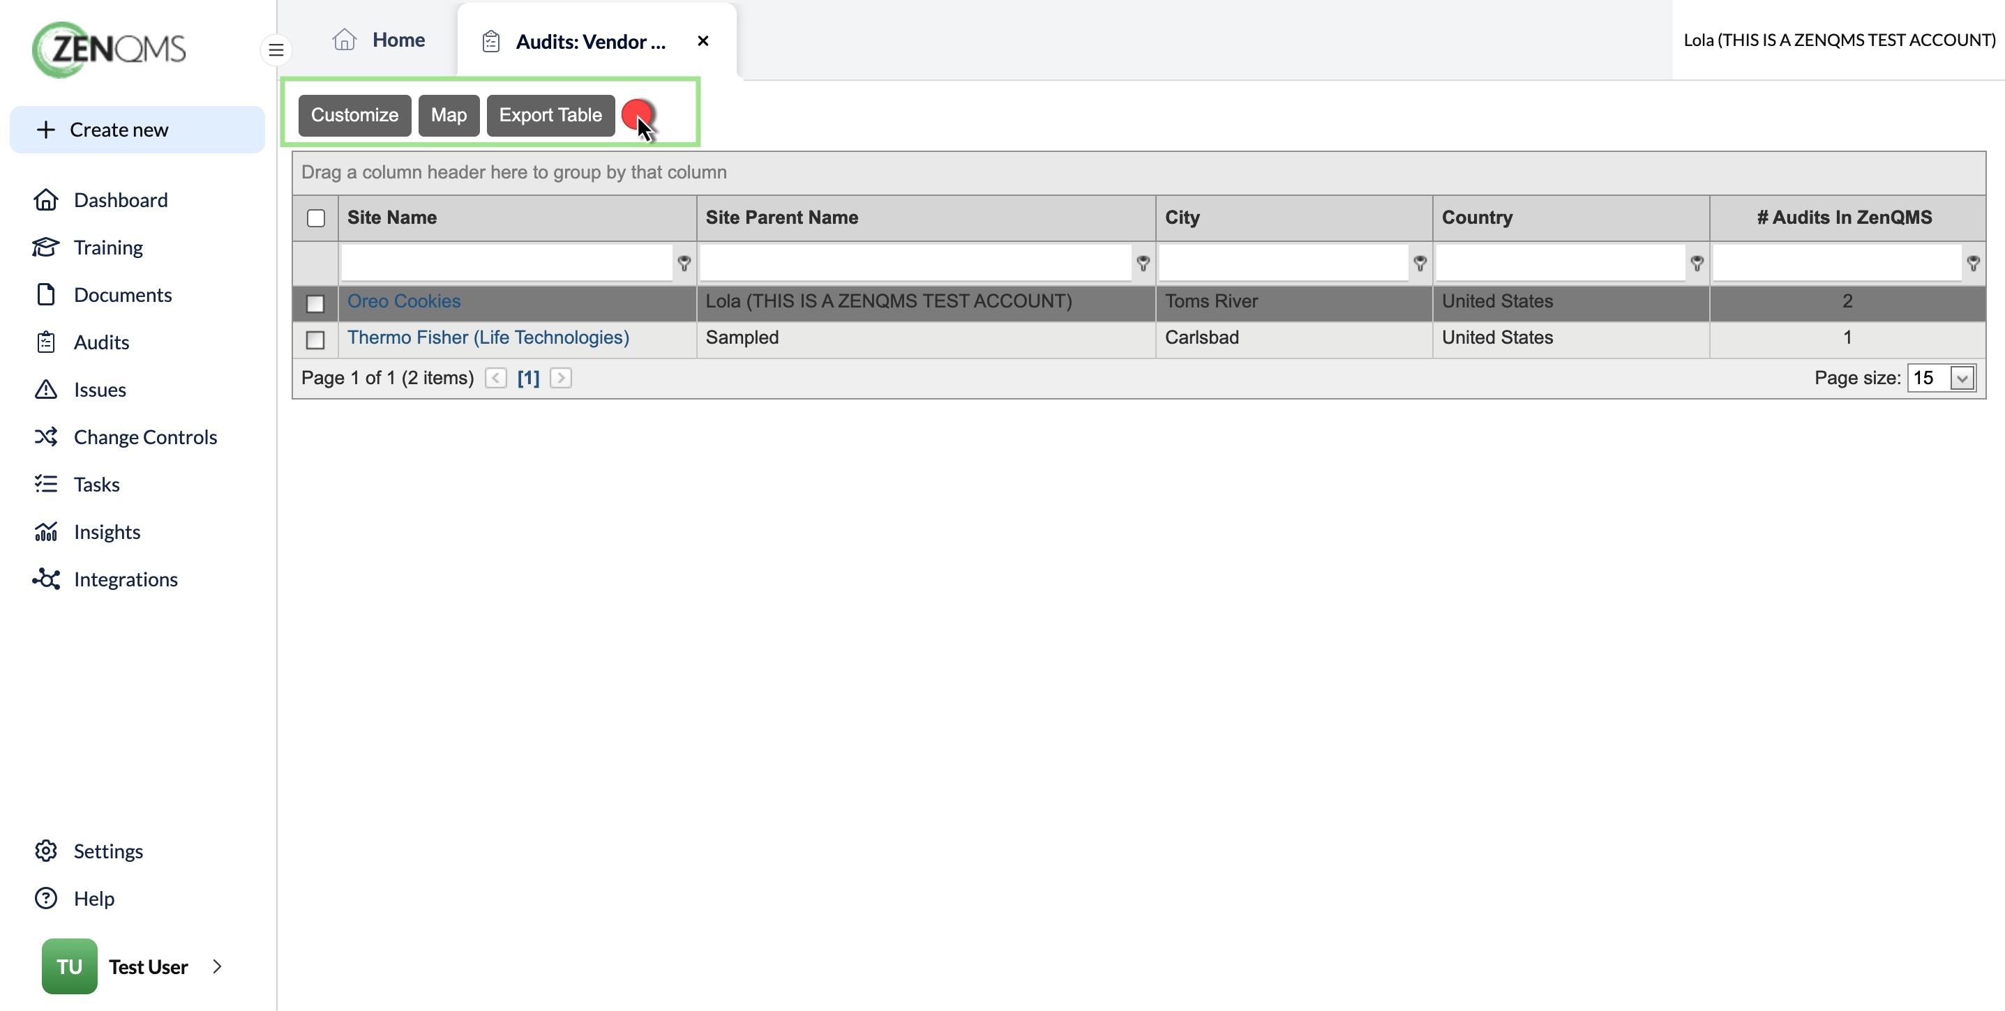Click the Site Name filter funnel icon
Screen dimensions: 2005x1011
[684, 264]
